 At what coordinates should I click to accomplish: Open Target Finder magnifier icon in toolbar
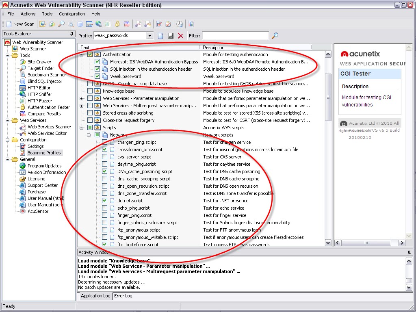pos(61,24)
